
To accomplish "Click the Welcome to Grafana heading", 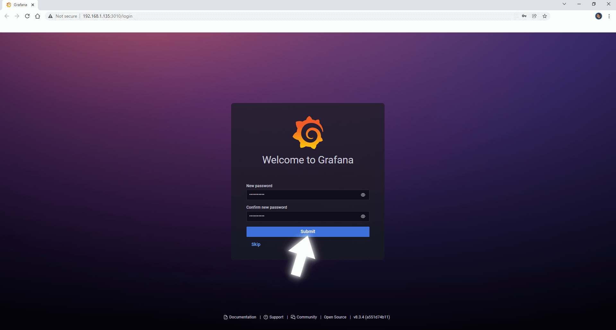I will coord(308,160).
